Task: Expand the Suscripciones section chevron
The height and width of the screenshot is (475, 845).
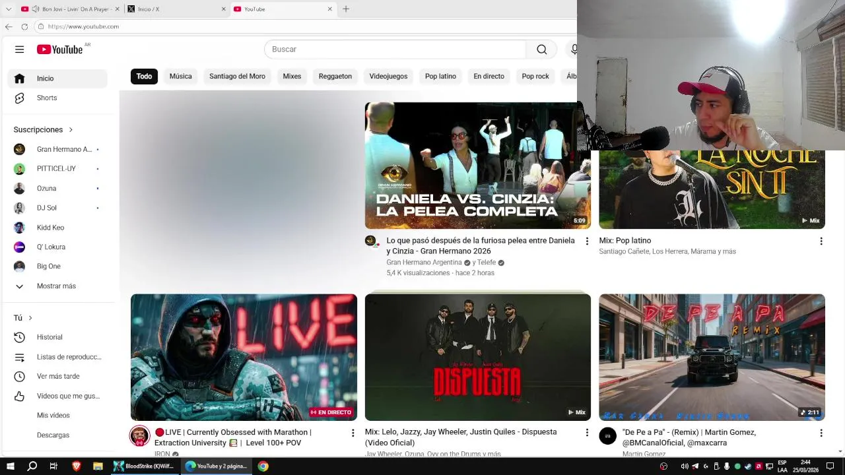Action: 71,130
